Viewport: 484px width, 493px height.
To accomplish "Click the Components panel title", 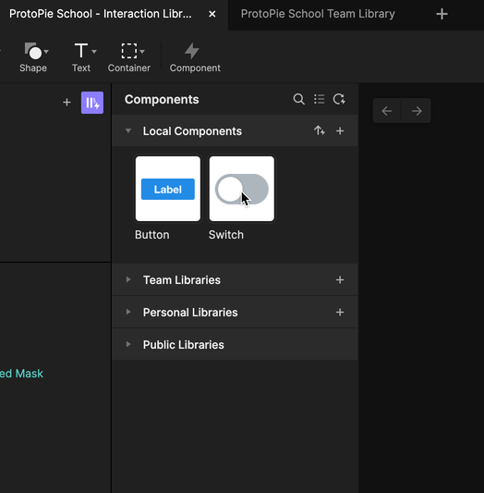I will [x=162, y=99].
